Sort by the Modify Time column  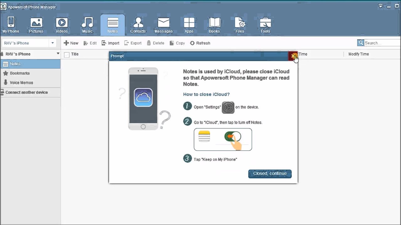click(x=358, y=54)
